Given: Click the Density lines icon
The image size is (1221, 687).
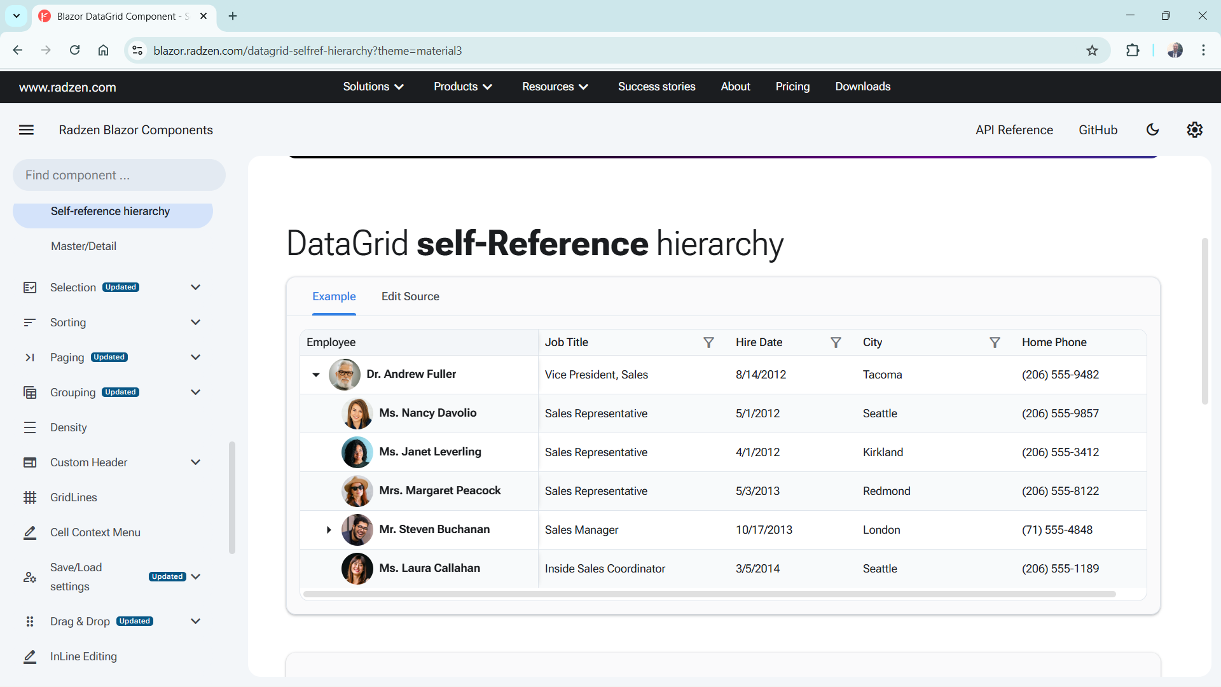Looking at the screenshot, I should point(30,427).
